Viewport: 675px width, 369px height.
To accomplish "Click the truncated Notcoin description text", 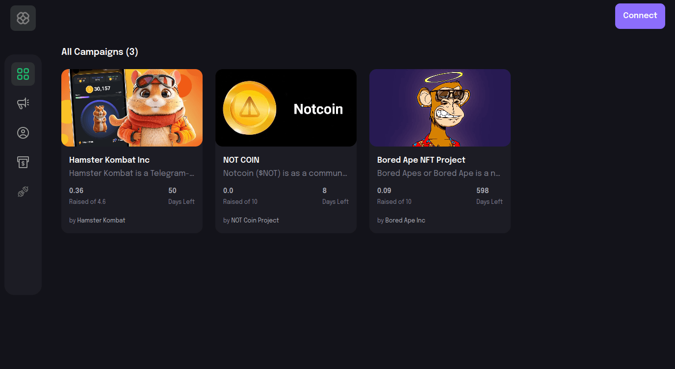I will click(286, 173).
